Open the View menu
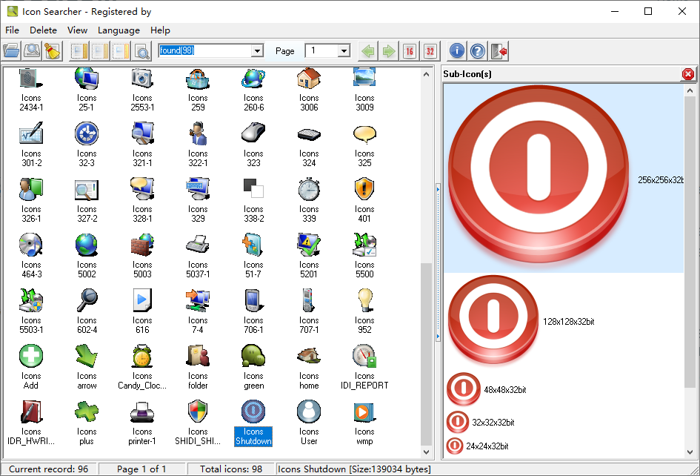 click(x=77, y=30)
